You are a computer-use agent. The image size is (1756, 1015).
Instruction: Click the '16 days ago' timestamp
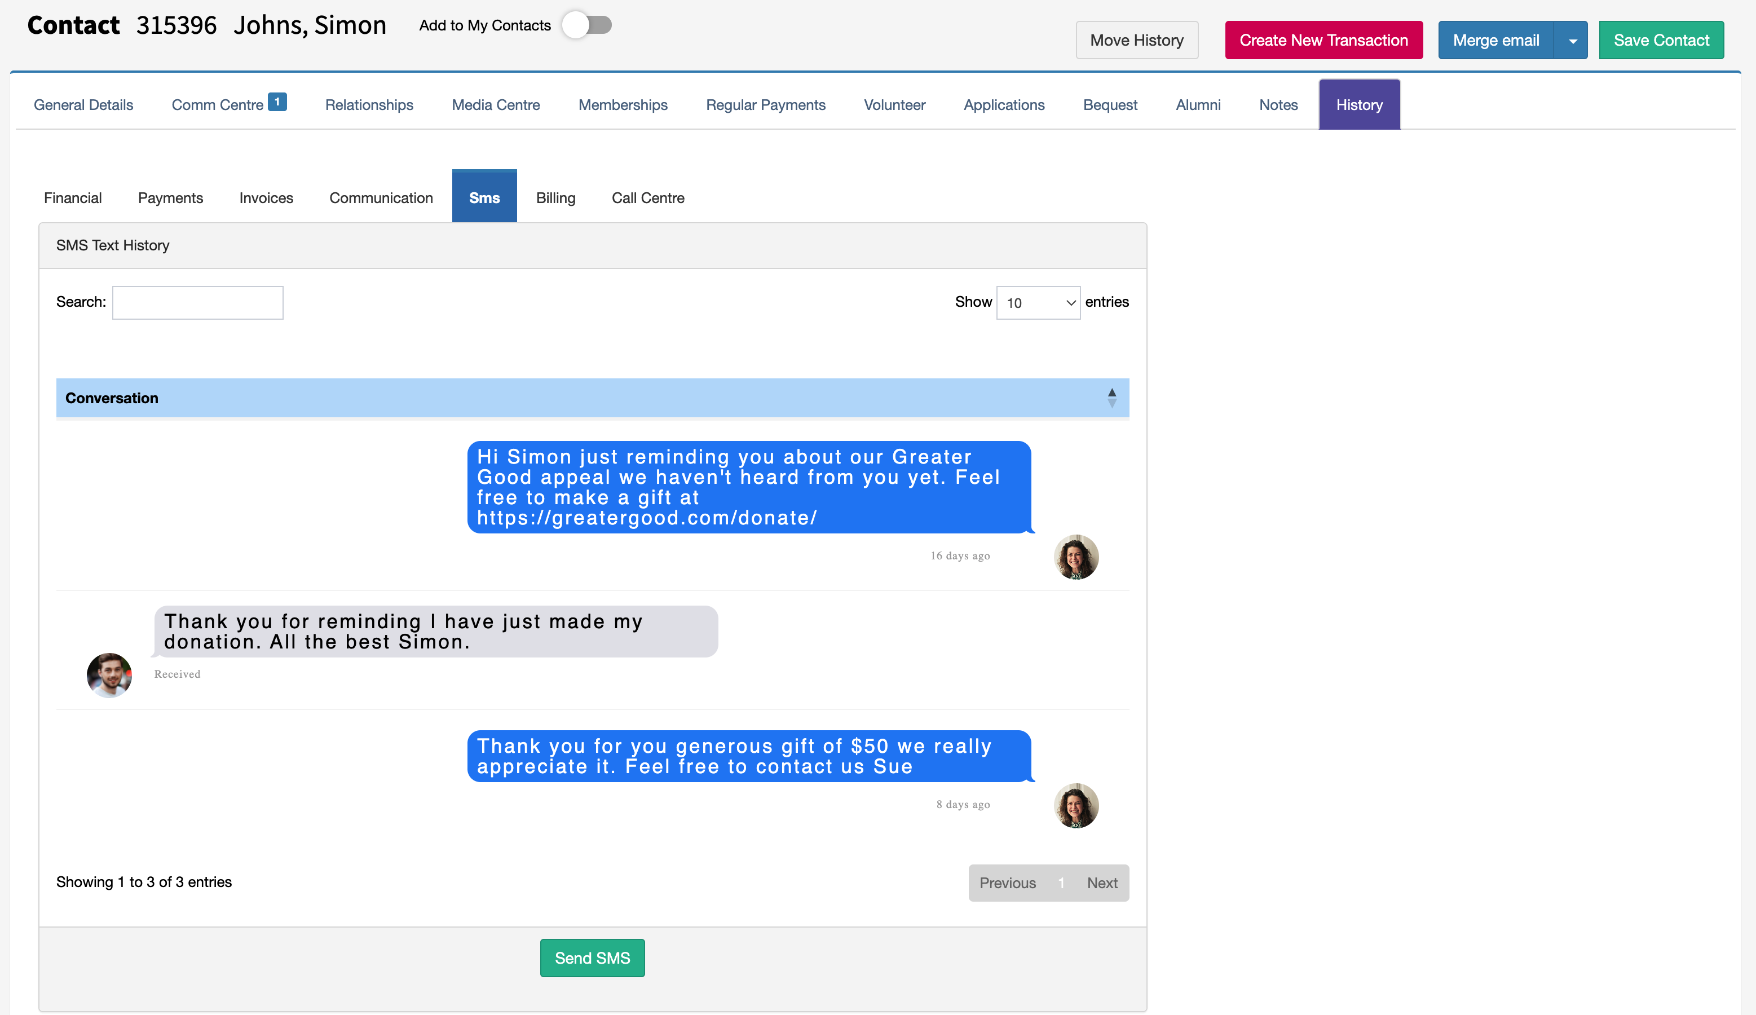point(960,555)
